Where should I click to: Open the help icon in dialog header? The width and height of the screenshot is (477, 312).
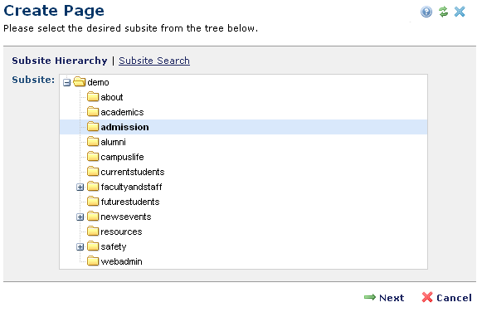tap(426, 12)
